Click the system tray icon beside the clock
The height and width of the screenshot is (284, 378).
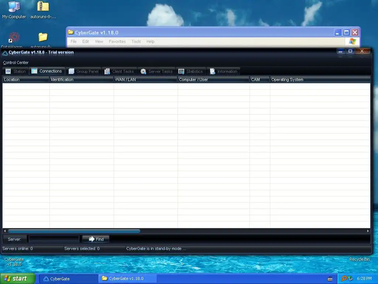(x=351, y=279)
